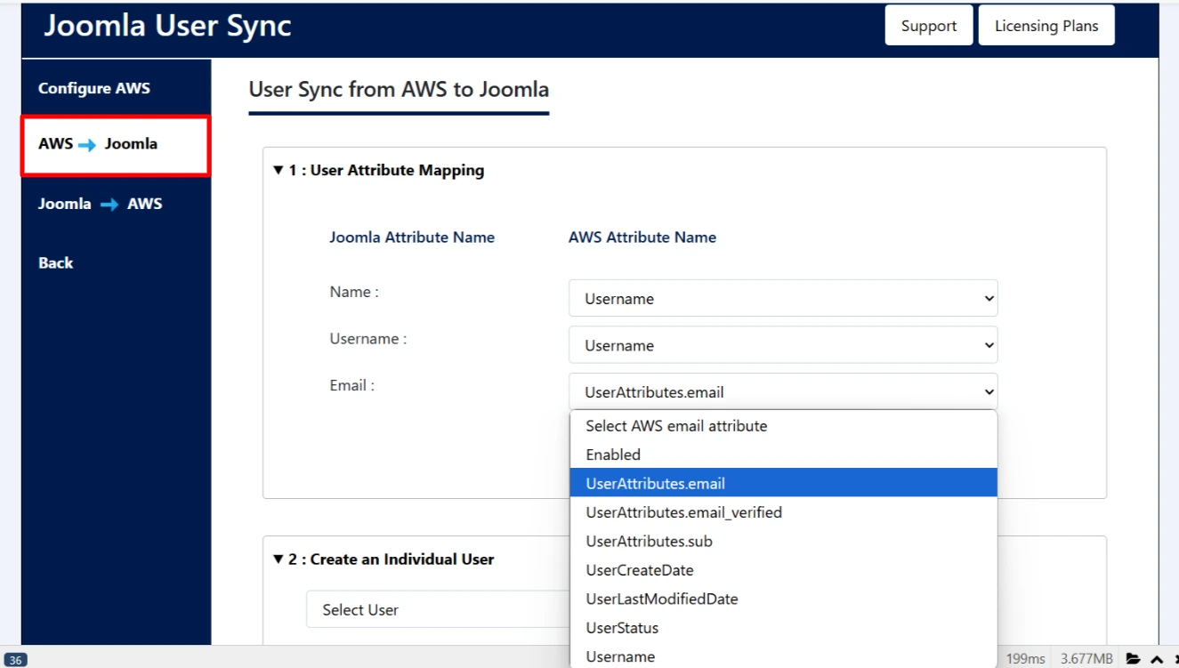Viewport: 1179px width, 668px height.
Task: Open the Username attribute dropdown
Action: pos(783,345)
